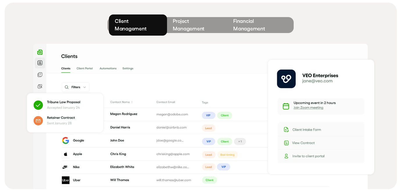
Task: Click the Client Intake Form document icon
Action: (286, 130)
